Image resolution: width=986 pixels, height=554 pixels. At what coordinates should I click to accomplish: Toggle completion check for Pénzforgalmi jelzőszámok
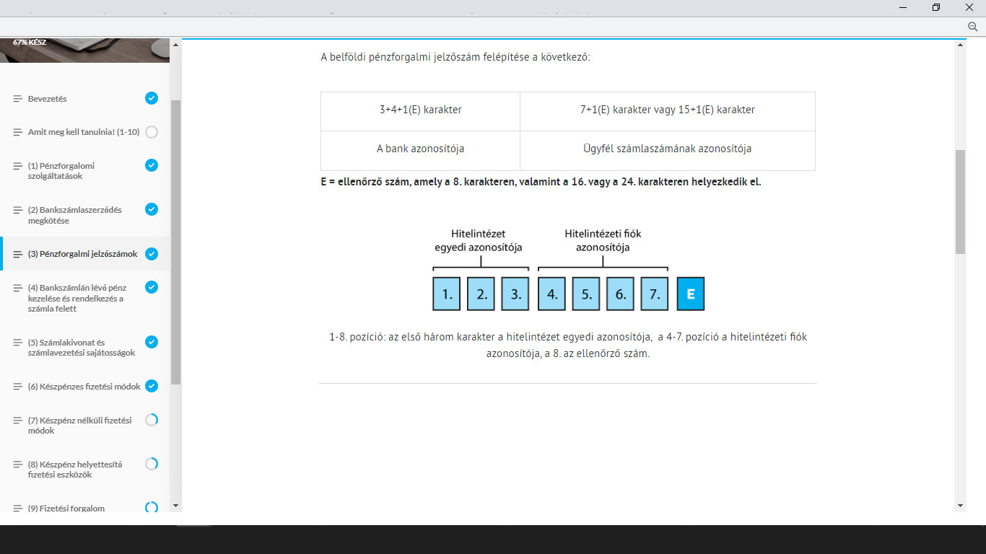point(152,254)
